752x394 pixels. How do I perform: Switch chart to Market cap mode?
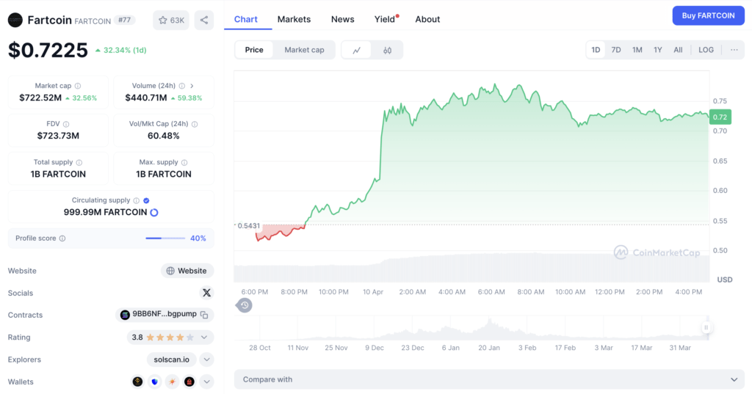pyautogui.click(x=304, y=50)
